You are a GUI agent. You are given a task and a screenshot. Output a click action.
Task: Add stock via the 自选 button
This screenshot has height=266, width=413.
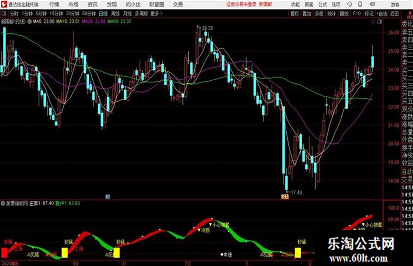click(382, 14)
